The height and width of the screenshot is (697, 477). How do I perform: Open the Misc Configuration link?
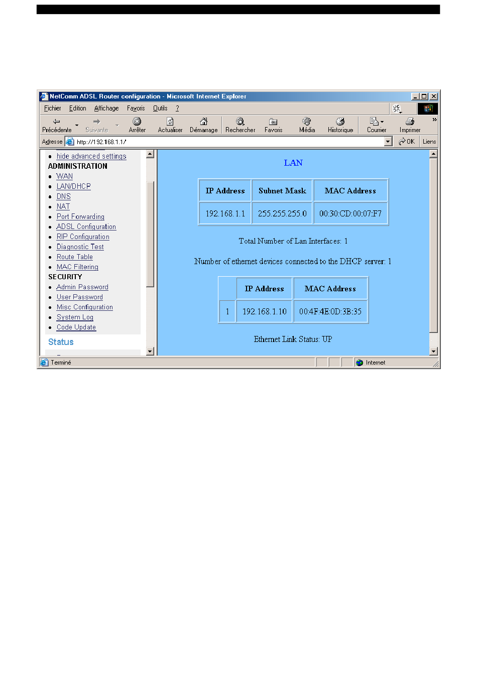[85, 307]
